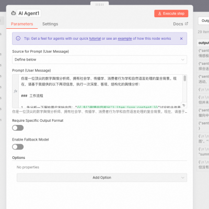Image resolution: width=209 pixels, height=209 pixels.
Task: Click the prompt editor vertical scrollbar
Action: pyautogui.click(x=185, y=78)
